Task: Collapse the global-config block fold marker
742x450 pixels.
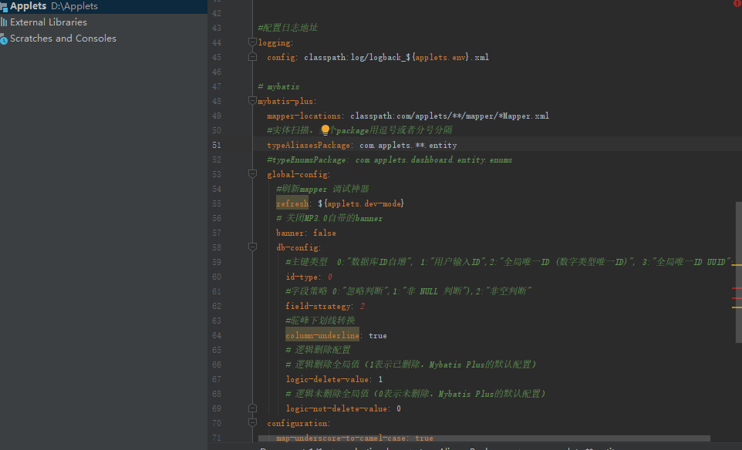Action: 252,174
